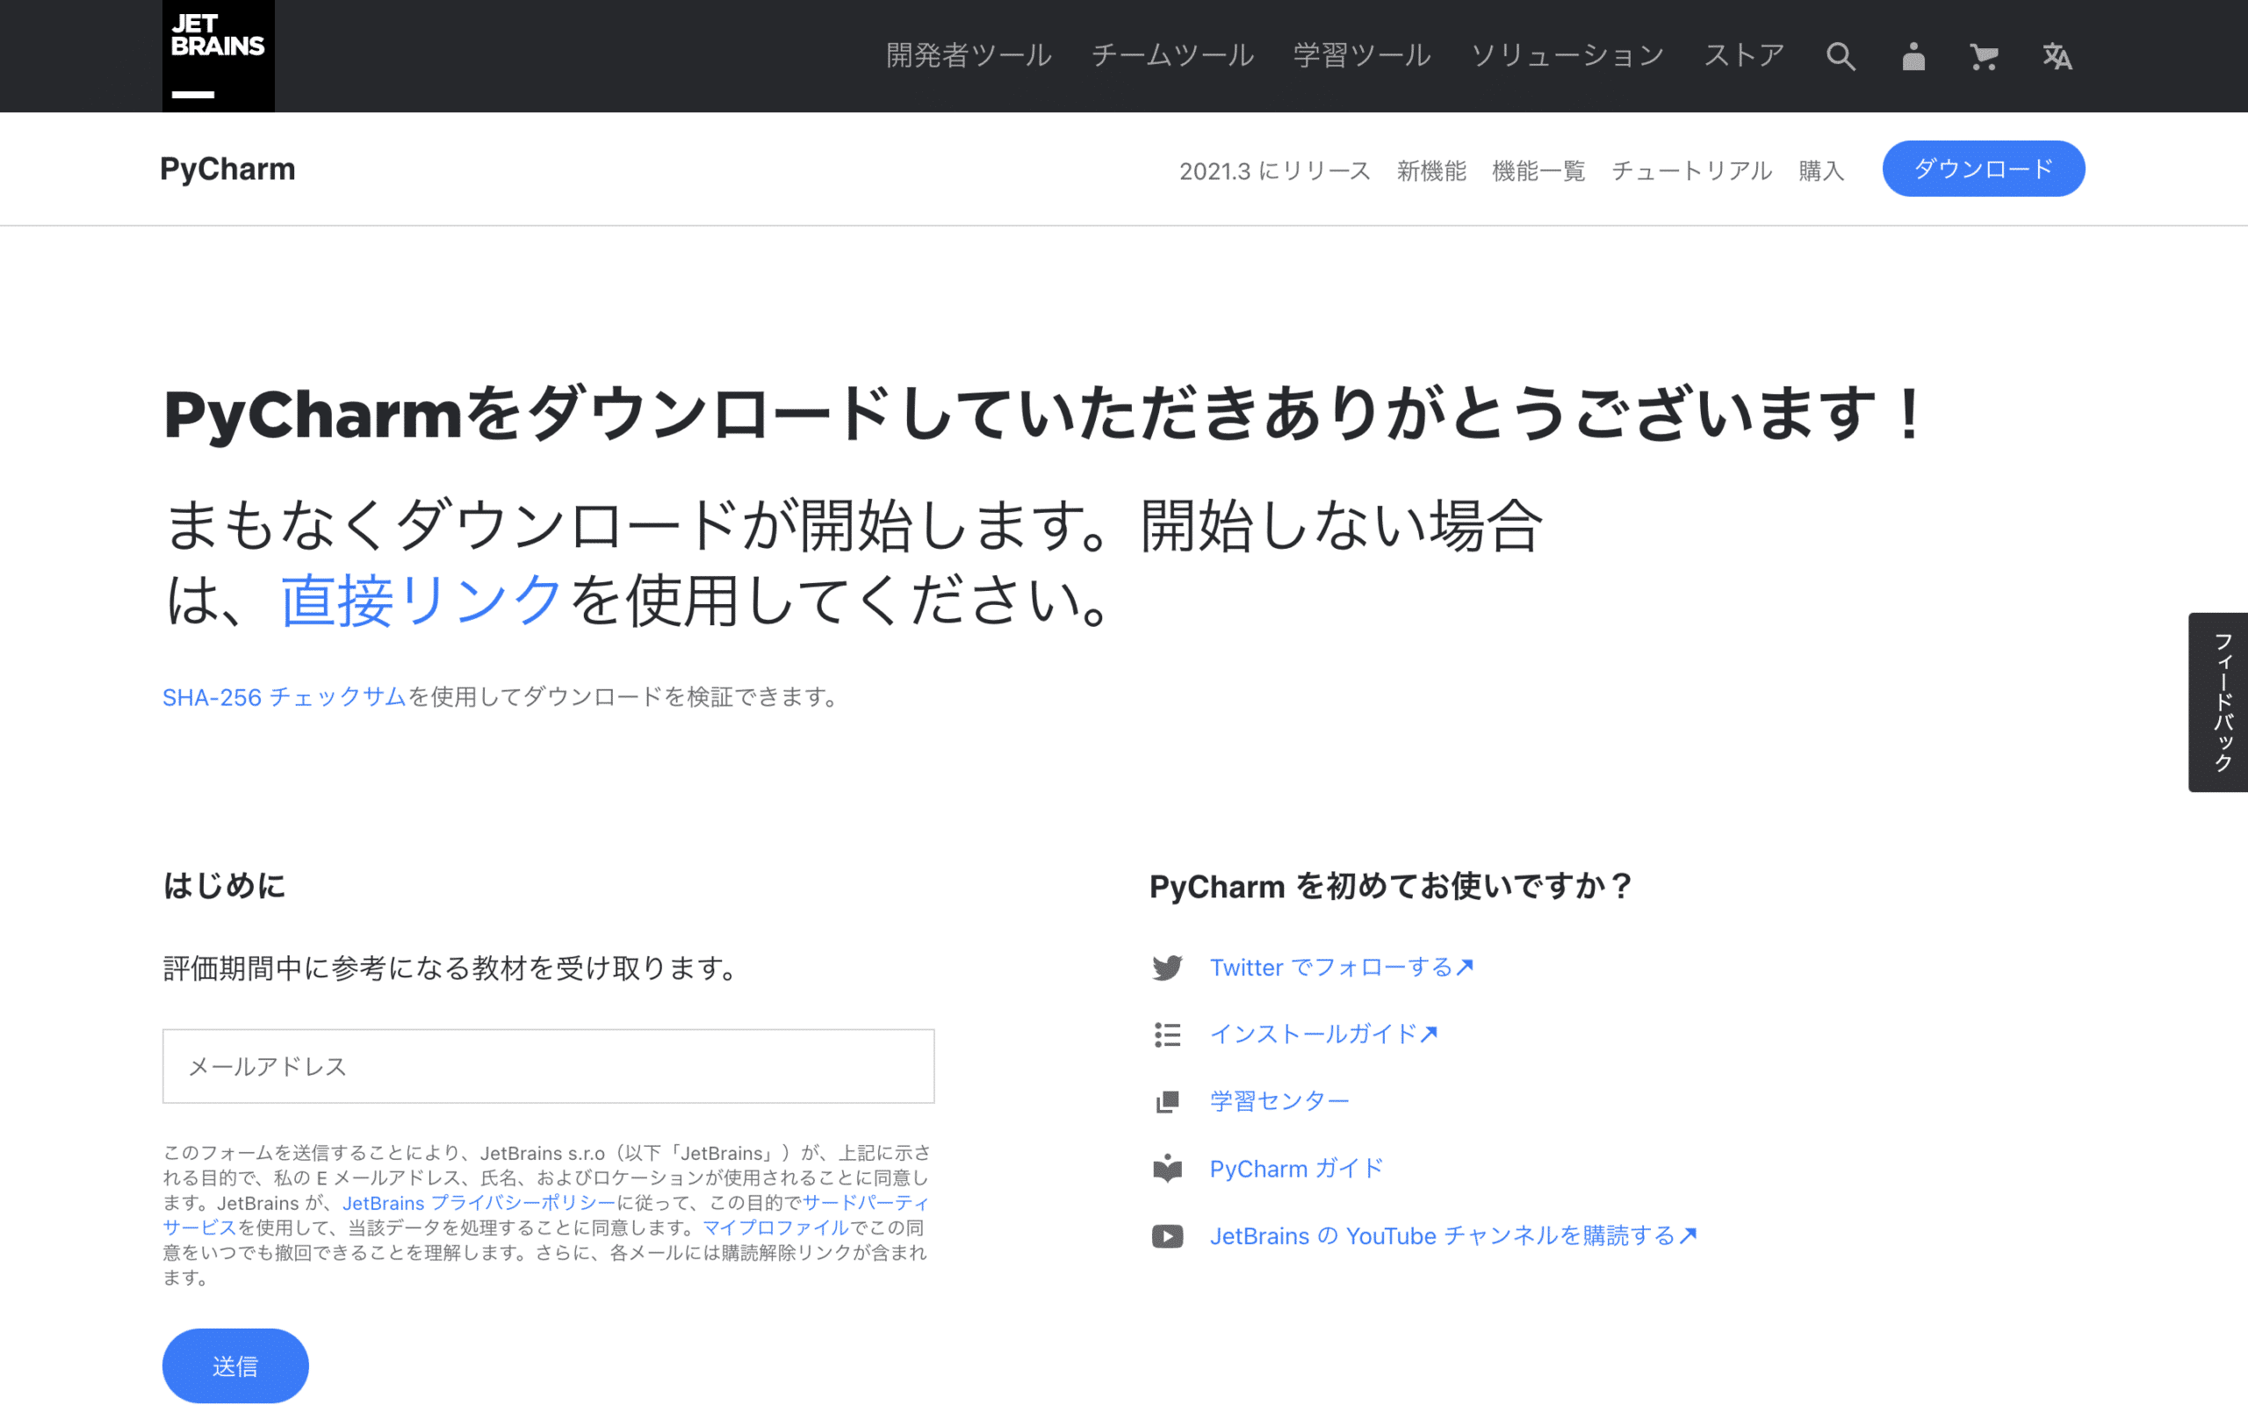Screen dimensions: 2248x1405
Task: Open the 学習ツール menu
Action: [1362, 55]
